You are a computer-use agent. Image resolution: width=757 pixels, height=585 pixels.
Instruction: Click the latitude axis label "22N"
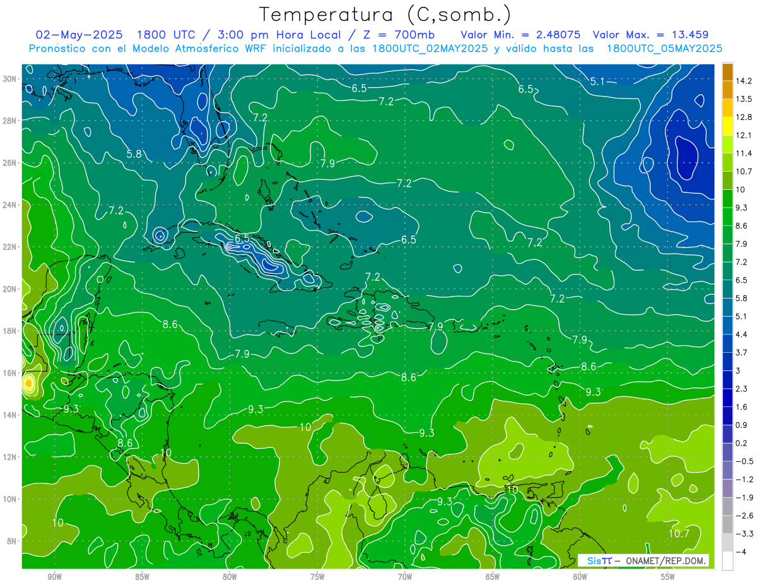click(x=10, y=247)
